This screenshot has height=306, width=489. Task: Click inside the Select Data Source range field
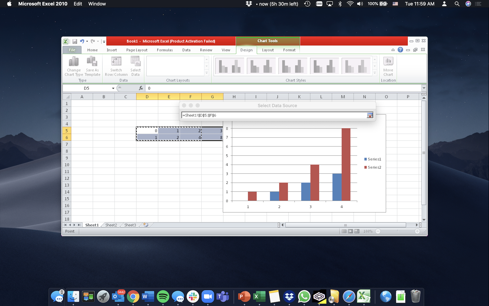(x=272, y=115)
